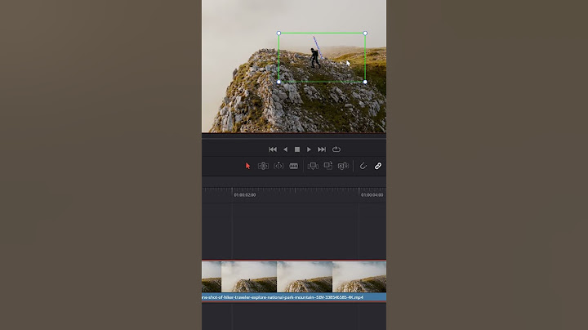Image resolution: width=588 pixels, height=330 pixels.
Task: Stop playback with the square button
Action: click(297, 149)
